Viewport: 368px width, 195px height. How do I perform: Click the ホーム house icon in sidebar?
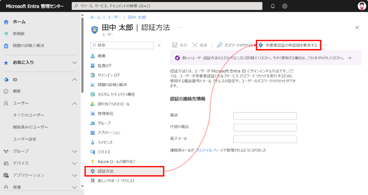pos(6,22)
